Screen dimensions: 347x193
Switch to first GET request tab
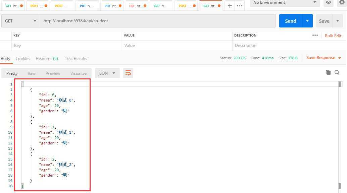(x=14, y=6)
